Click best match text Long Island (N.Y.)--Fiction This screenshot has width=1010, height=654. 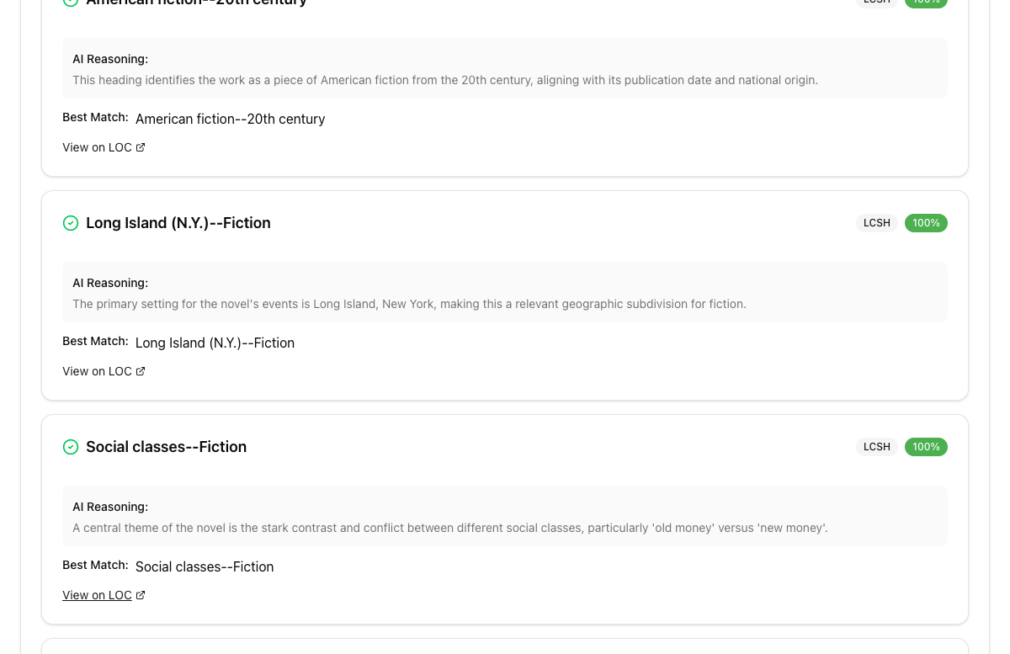215,343
